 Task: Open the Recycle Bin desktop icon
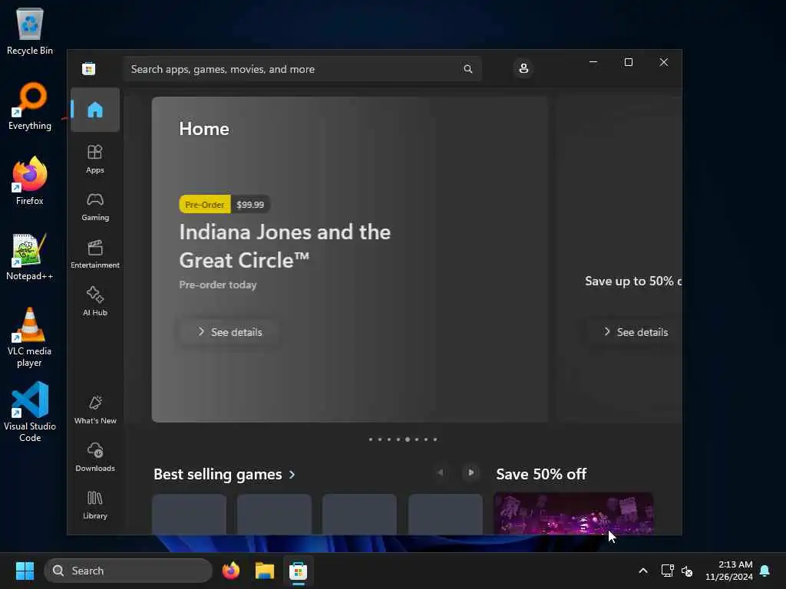coord(30,31)
